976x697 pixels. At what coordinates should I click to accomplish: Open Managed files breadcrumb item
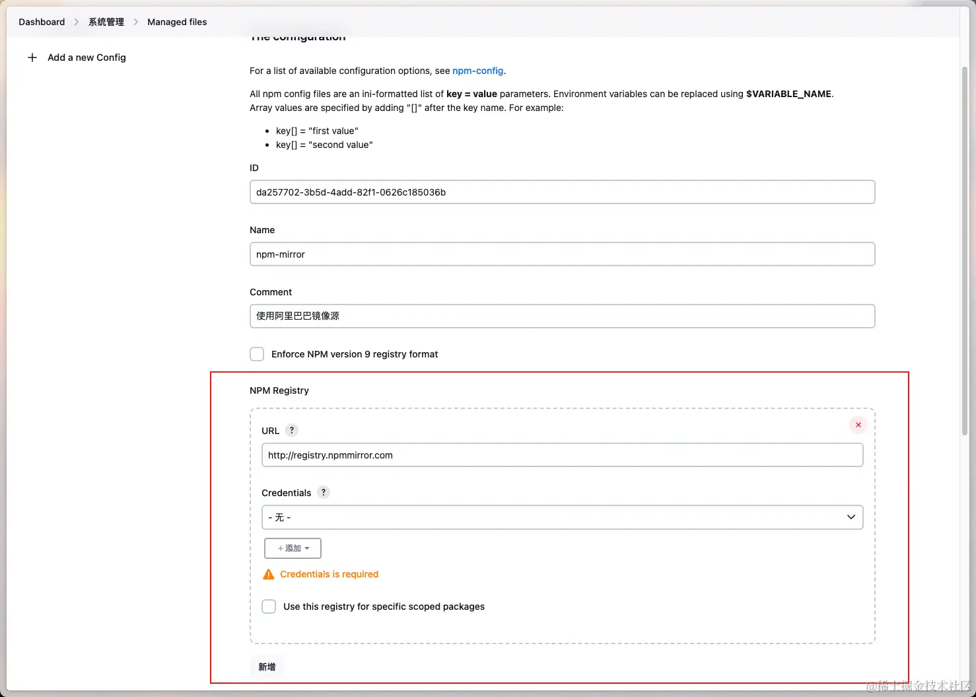177,22
